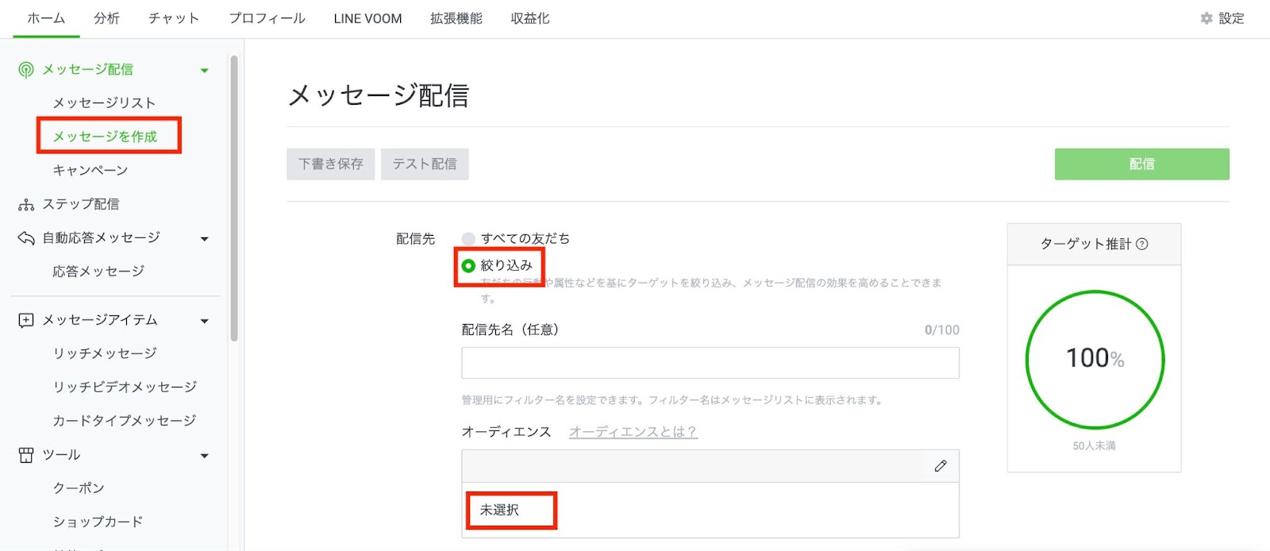Click the settings gear icon

coord(1206,18)
